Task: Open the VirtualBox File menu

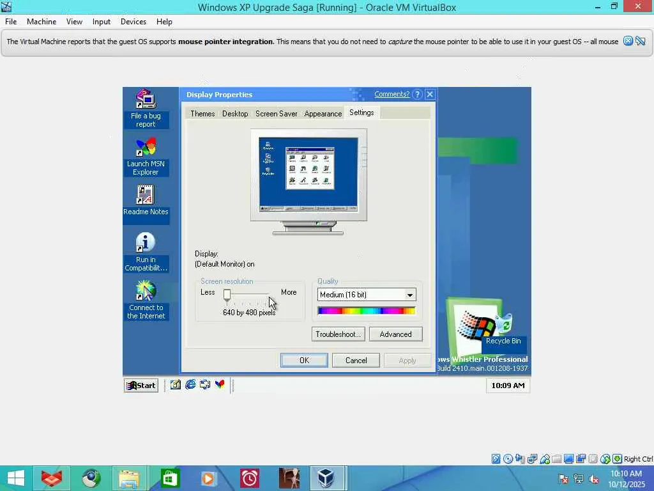Action: [x=11, y=22]
